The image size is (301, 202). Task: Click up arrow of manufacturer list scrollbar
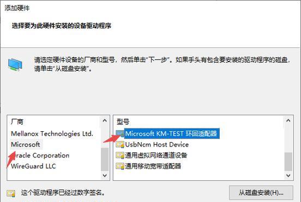[105, 120]
